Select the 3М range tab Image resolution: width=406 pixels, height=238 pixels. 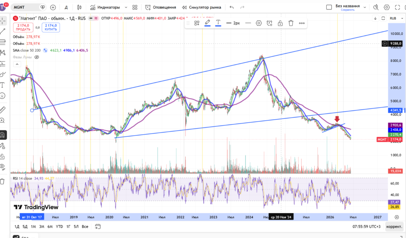coord(41,227)
